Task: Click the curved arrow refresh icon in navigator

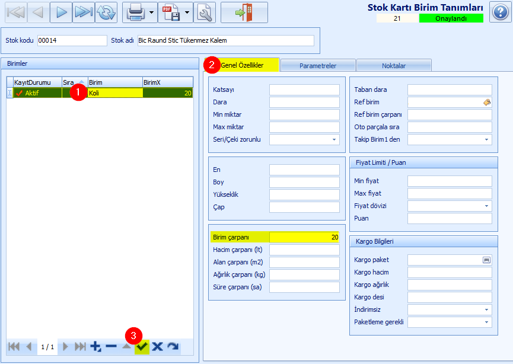Action: coord(173,346)
